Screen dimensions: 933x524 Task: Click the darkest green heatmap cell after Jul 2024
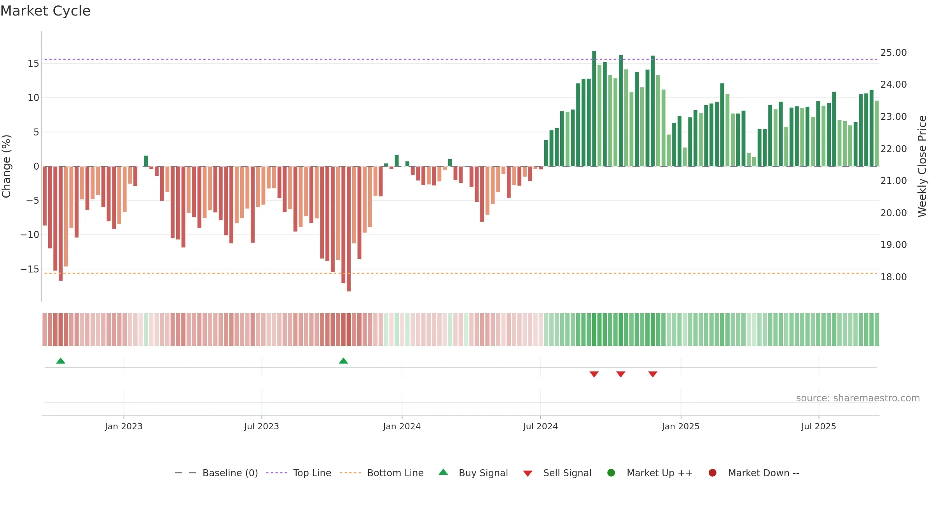[594, 329]
